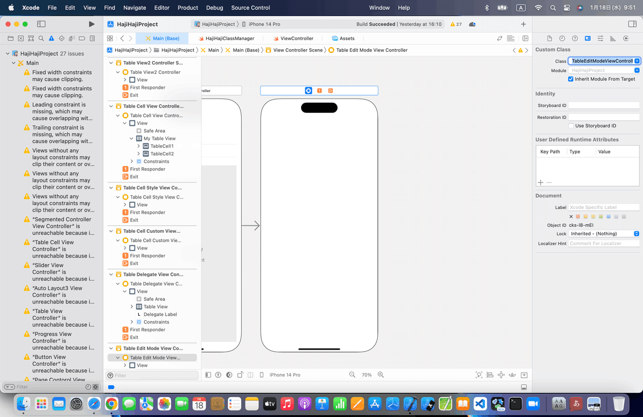Pick the red label color
The image size is (643, 417).
(578, 217)
